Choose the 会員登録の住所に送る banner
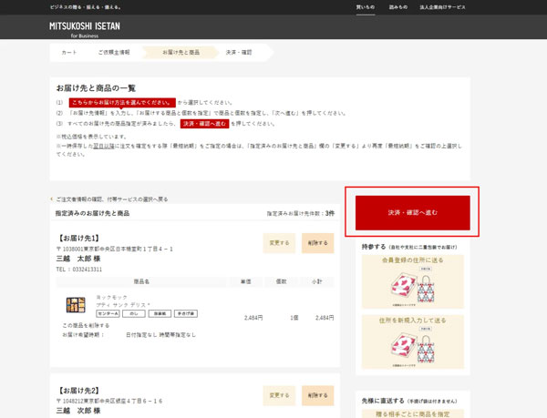 (412, 281)
